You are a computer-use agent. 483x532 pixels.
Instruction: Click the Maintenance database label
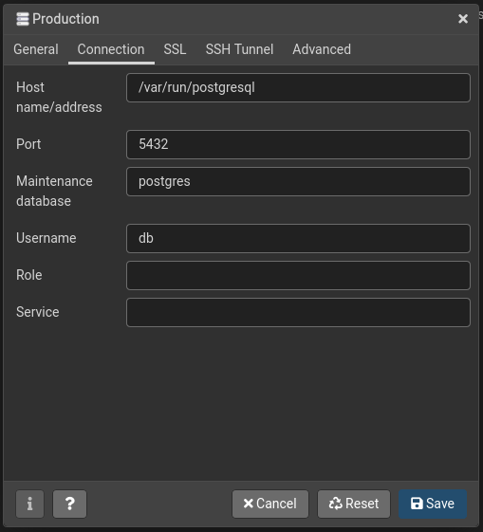(54, 191)
